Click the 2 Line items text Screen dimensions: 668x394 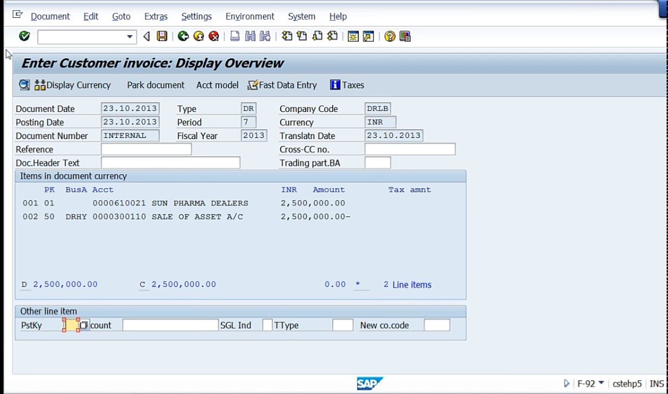point(407,284)
